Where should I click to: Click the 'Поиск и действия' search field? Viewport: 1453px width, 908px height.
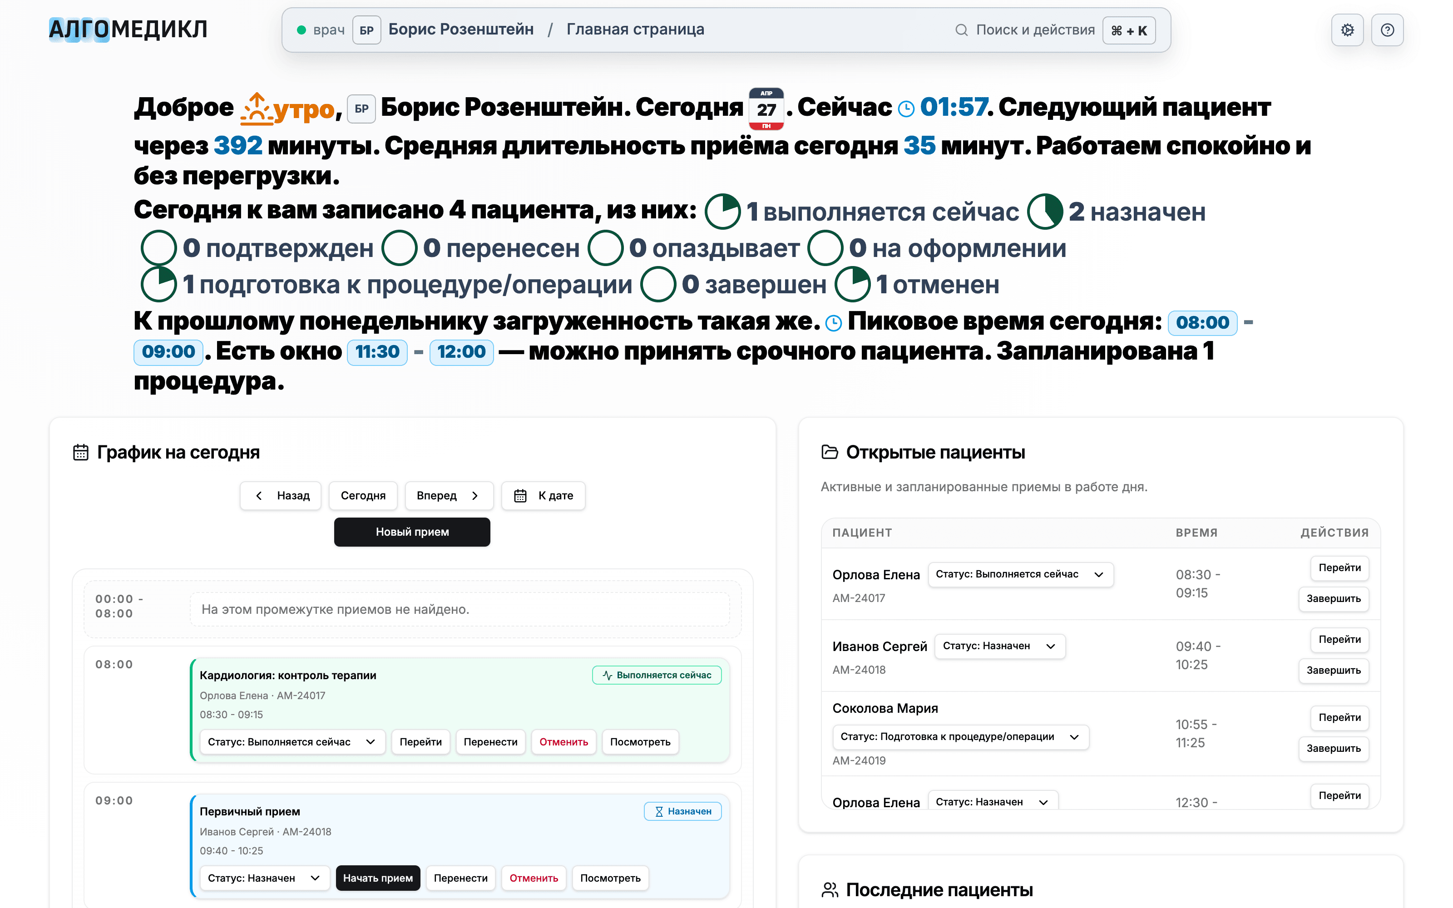(1035, 30)
